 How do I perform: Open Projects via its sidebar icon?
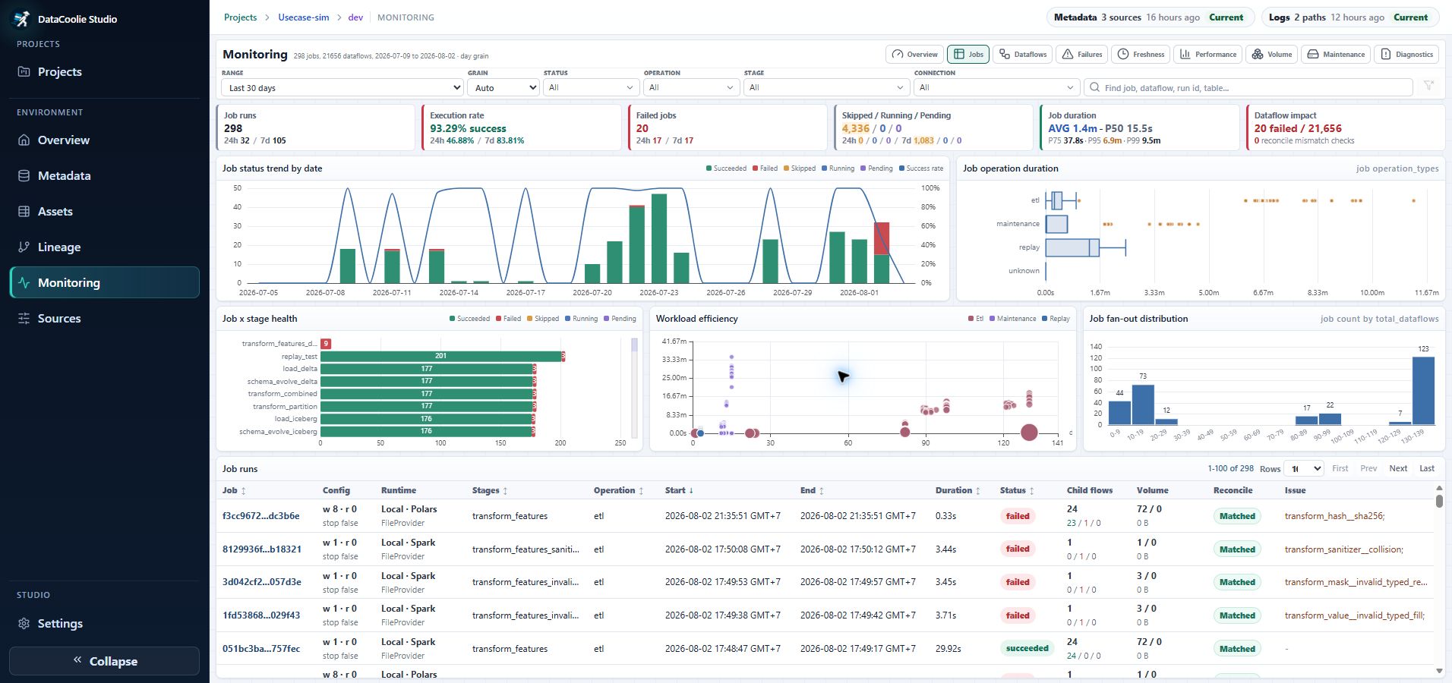[x=24, y=72]
